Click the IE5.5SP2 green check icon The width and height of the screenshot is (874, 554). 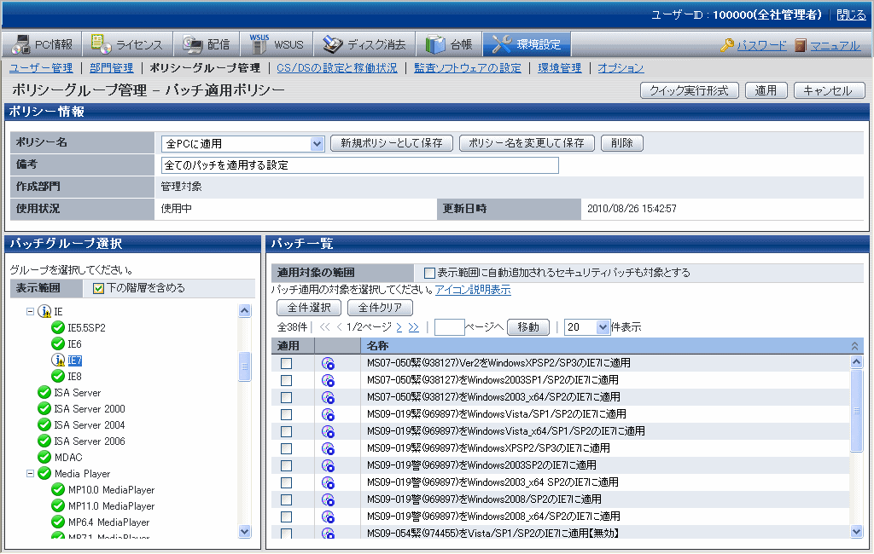pyautogui.click(x=58, y=328)
